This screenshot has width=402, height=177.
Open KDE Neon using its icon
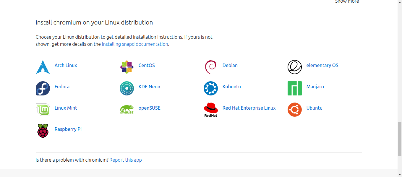point(127,88)
